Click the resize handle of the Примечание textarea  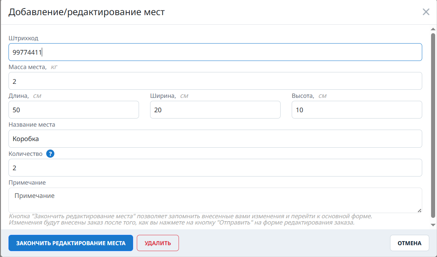[419, 210]
